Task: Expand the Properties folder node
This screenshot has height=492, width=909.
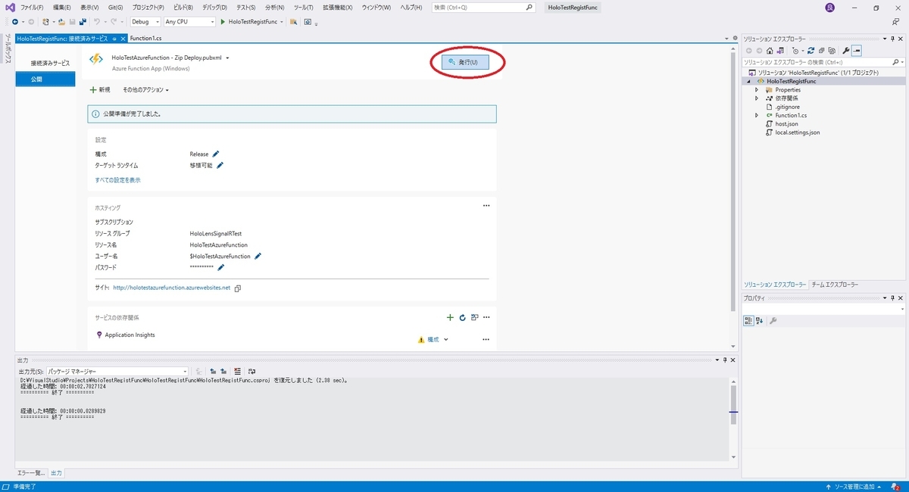Action: 757,89
